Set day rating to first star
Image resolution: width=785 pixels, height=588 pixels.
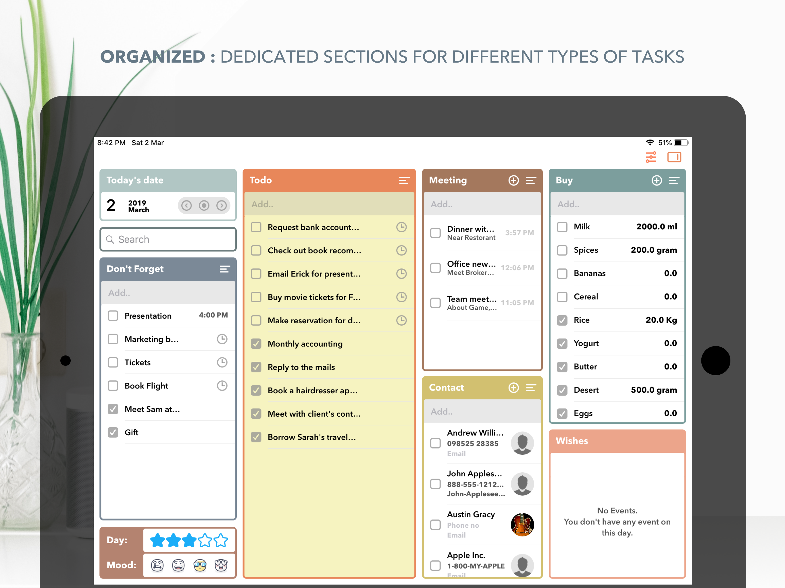[x=157, y=540]
